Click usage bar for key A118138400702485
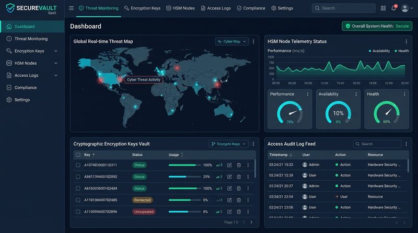418x233 pixels. 184,200
